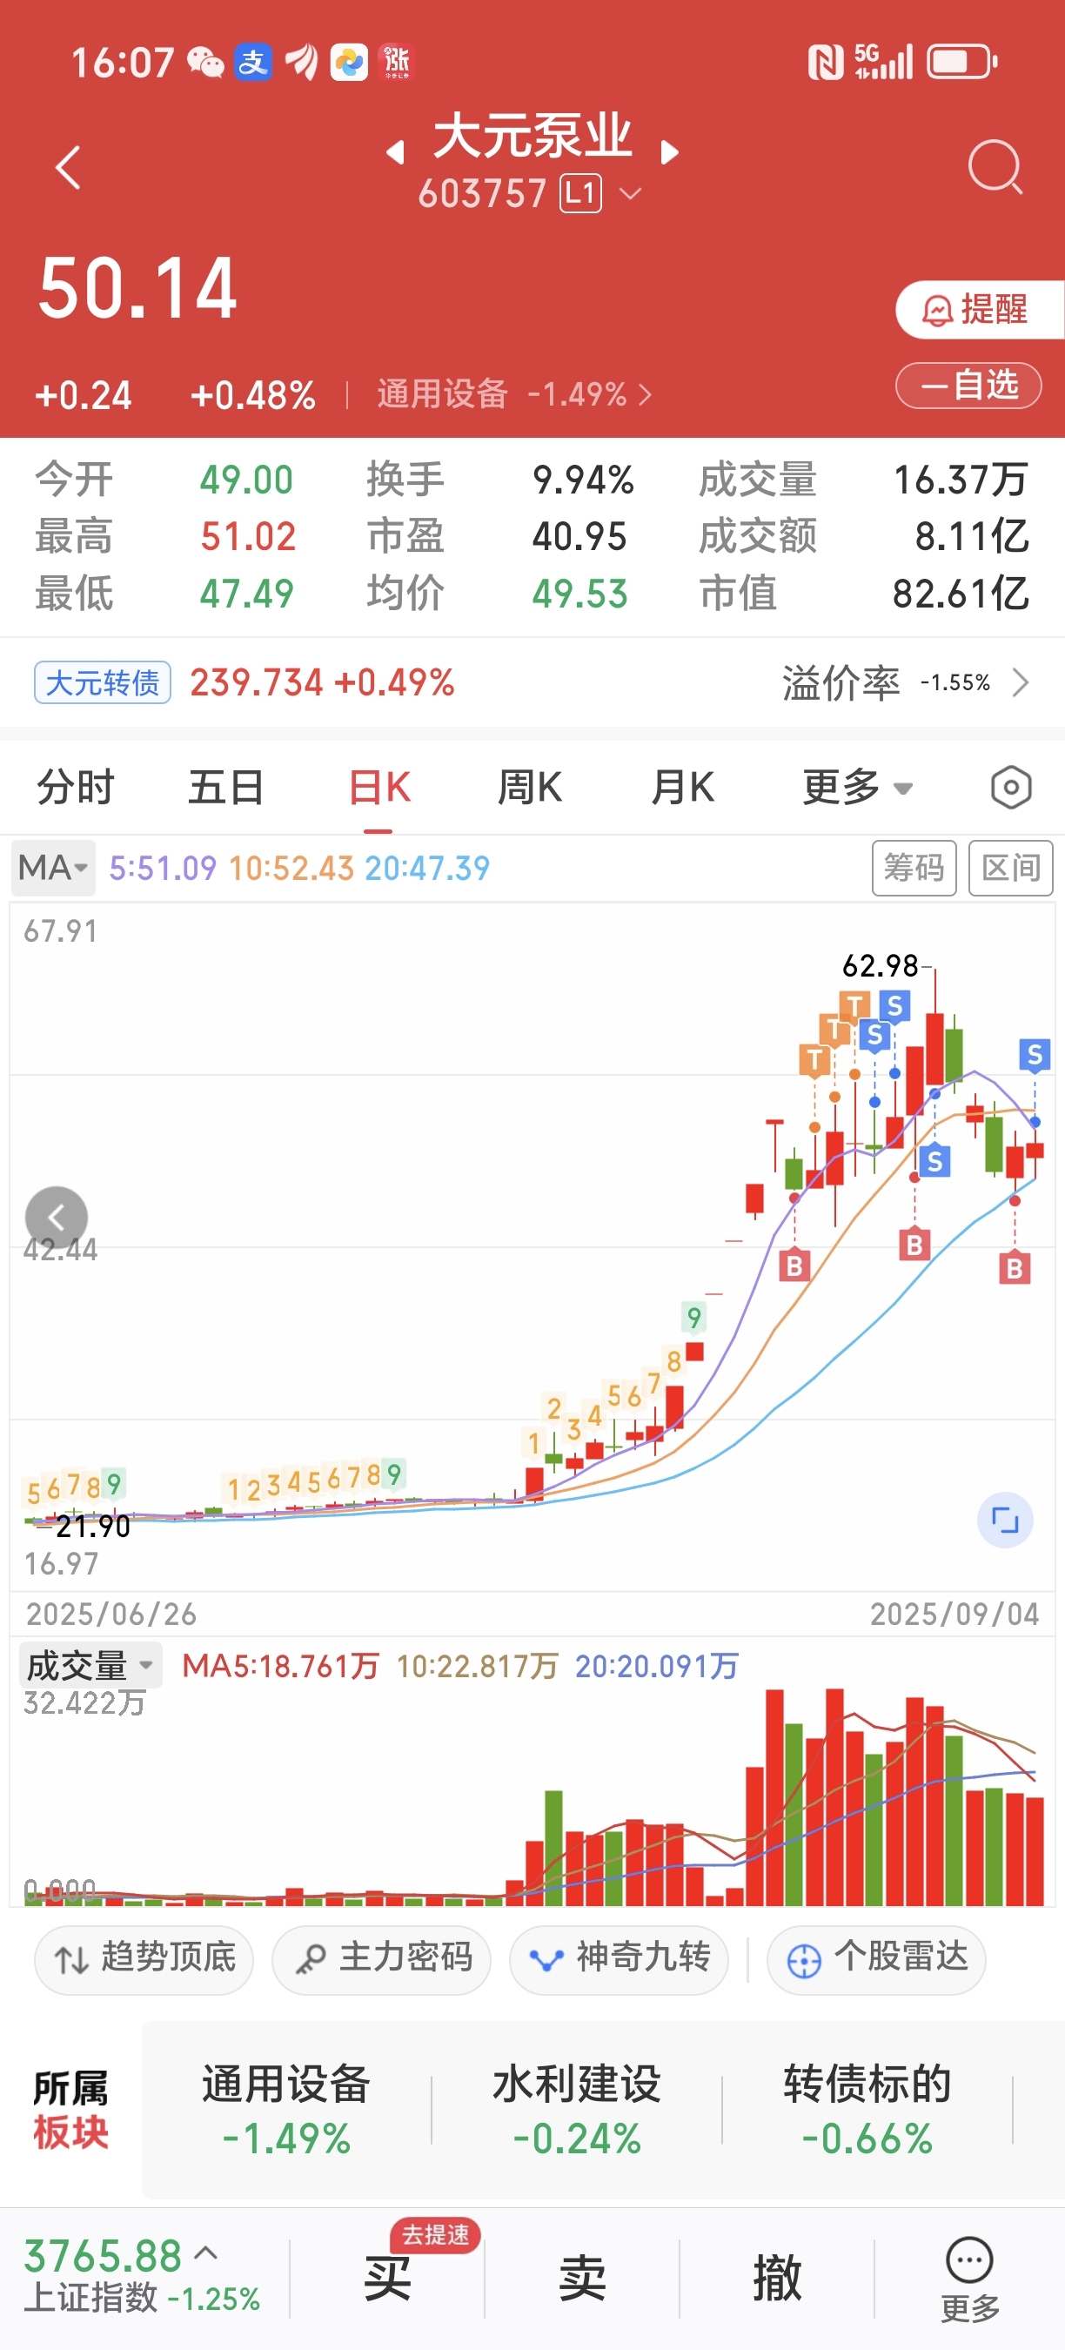Tap the 卖 sell button
Screen dimensions: 1065x2350
[x=582, y=2278]
